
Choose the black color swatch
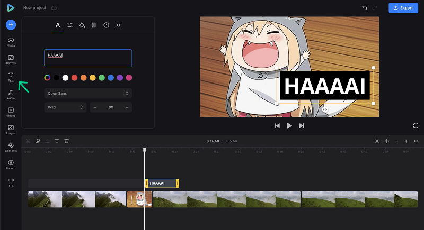coord(56,78)
